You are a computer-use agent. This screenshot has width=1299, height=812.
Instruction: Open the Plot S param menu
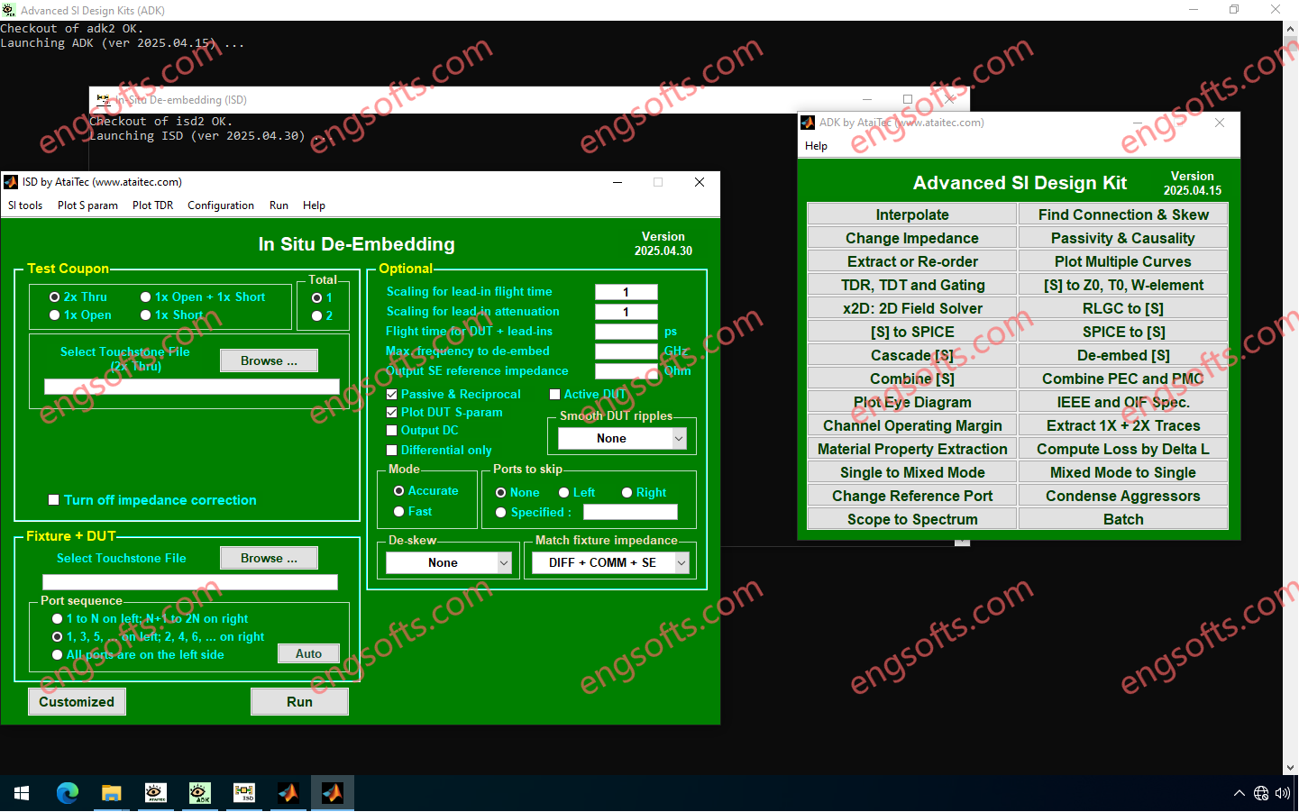(x=87, y=205)
